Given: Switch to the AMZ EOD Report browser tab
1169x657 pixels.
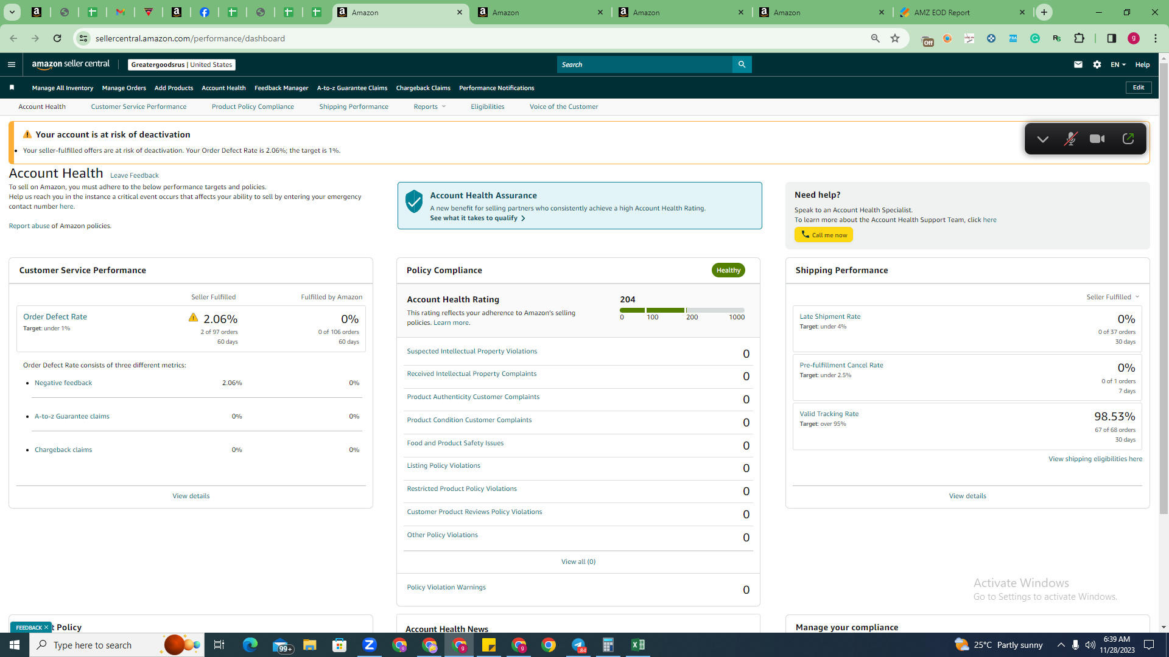Looking at the screenshot, I should [x=963, y=12].
